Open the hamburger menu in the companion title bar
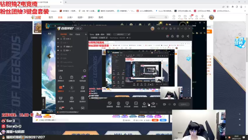 [x=178, y=29]
